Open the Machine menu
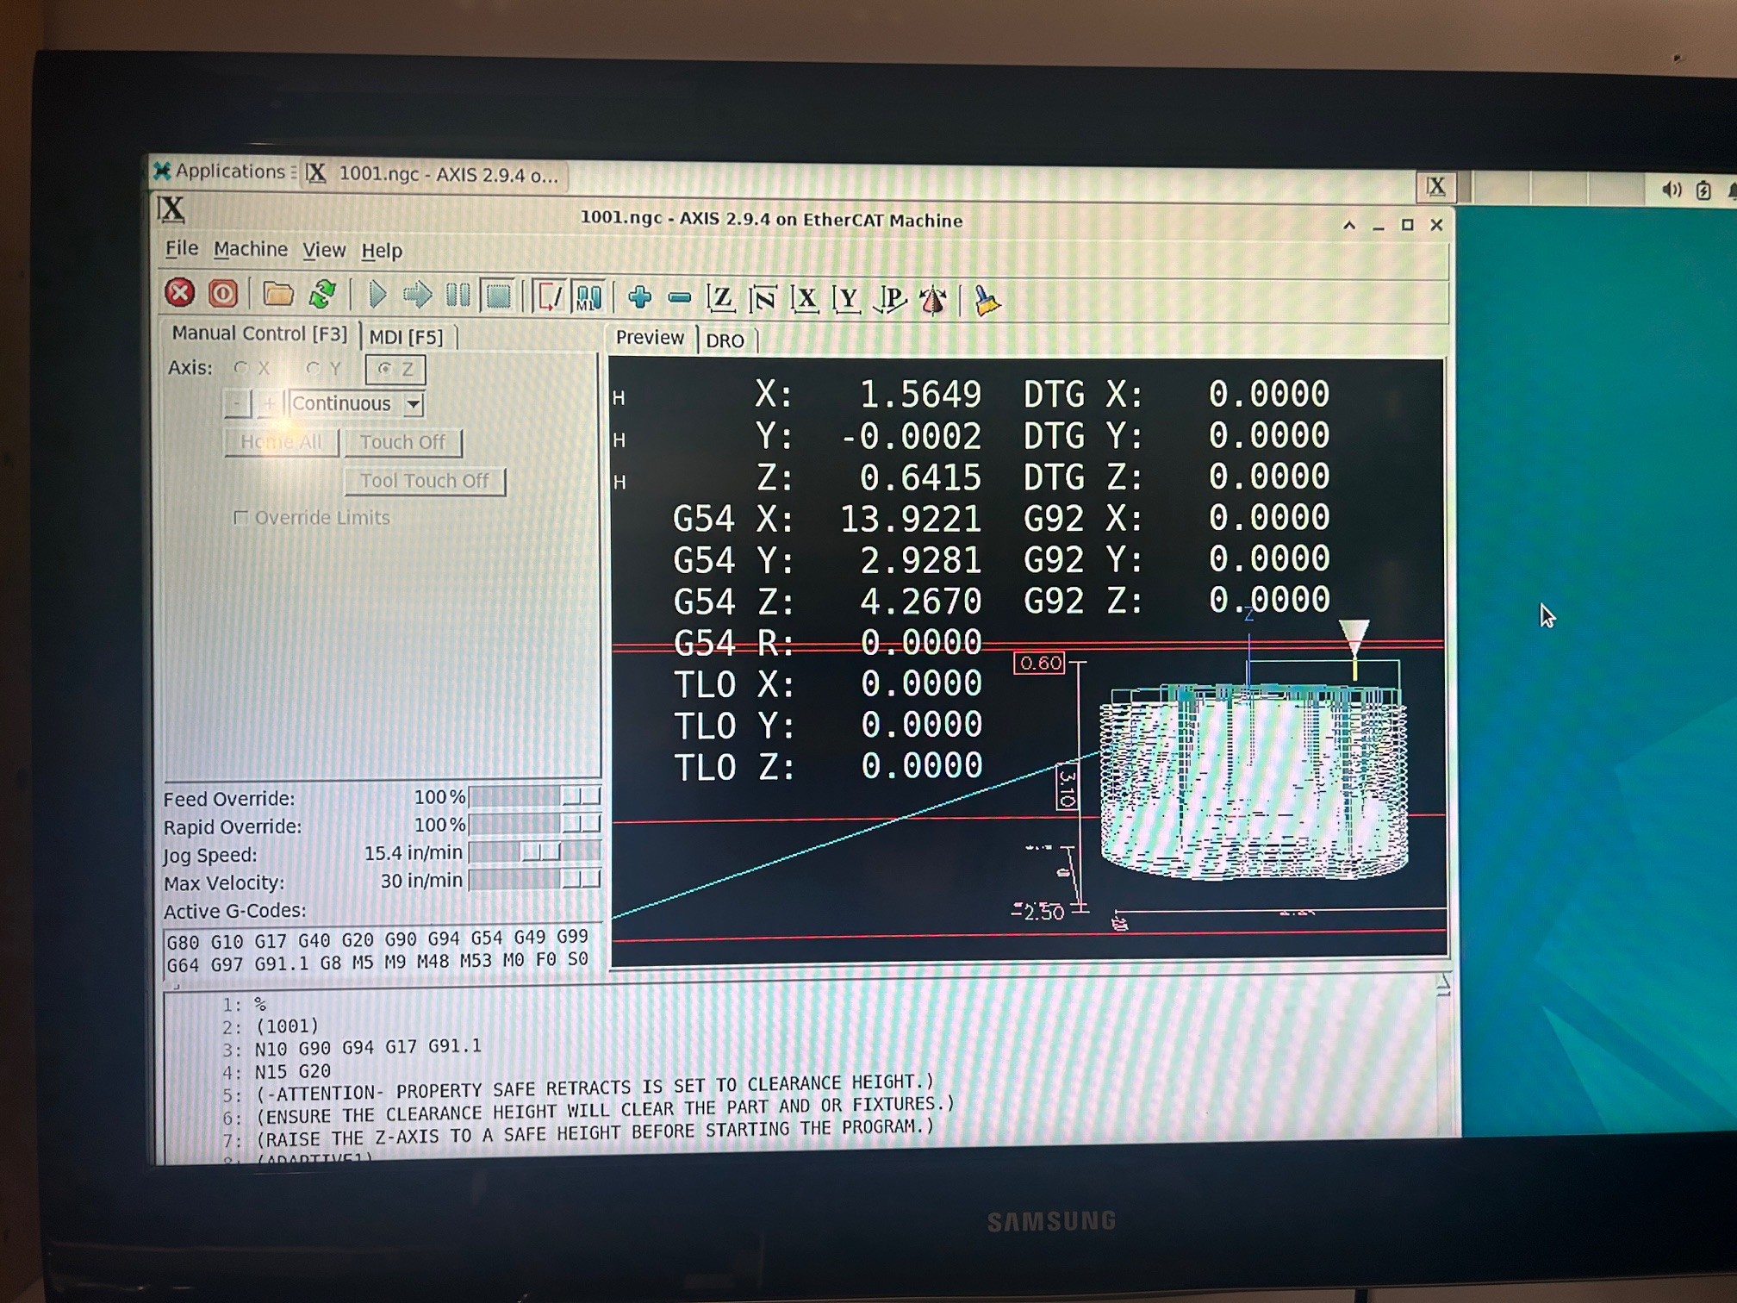1737x1303 pixels. (x=250, y=249)
